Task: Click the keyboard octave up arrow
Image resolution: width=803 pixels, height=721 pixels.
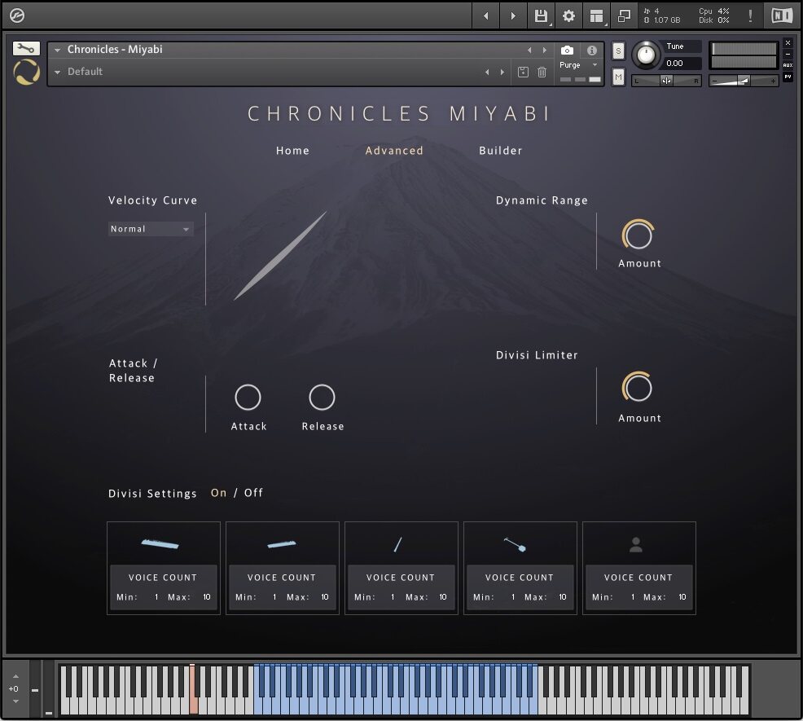Action: (x=15, y=676)
